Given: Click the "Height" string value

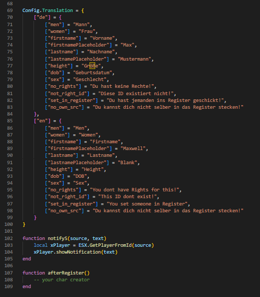Looking at the screenshot, I should click(93, 169).
